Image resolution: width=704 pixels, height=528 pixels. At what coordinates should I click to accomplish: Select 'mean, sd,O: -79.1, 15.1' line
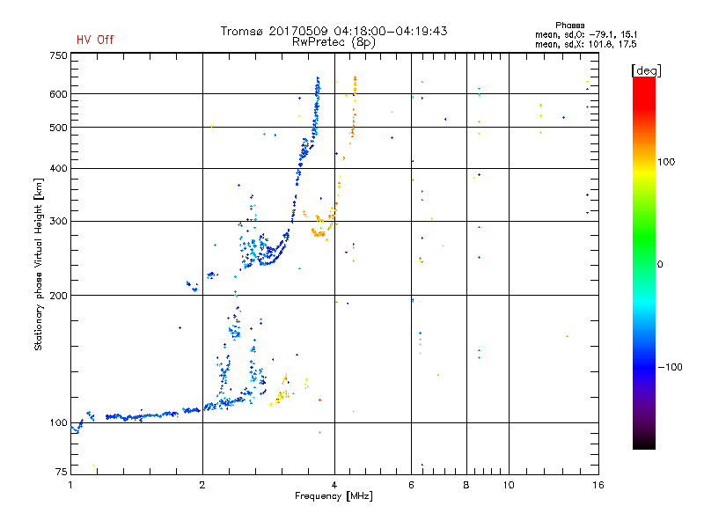tap(586, 34)
